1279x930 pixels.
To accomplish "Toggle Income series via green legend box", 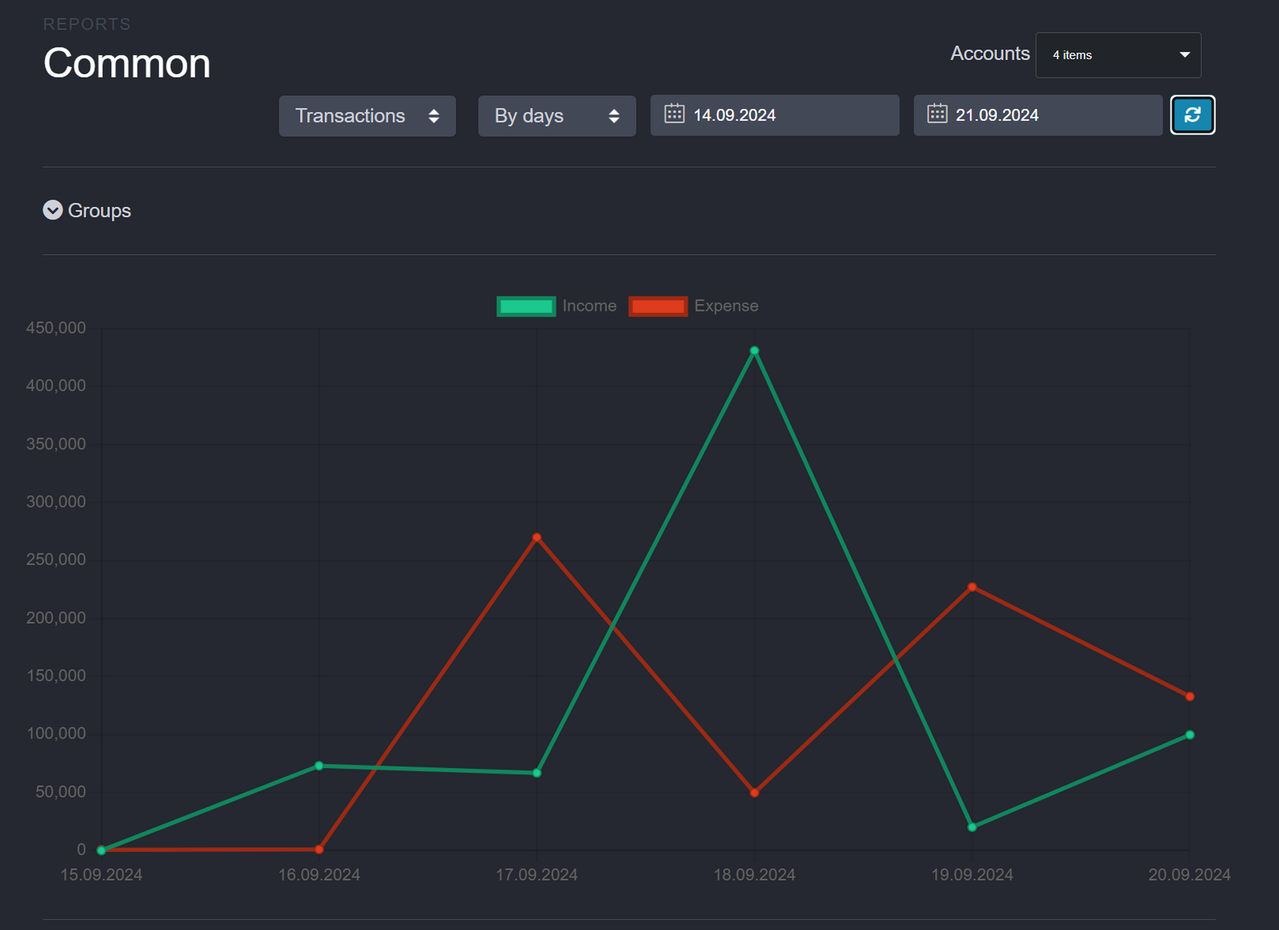I will [x=525, y=306].
